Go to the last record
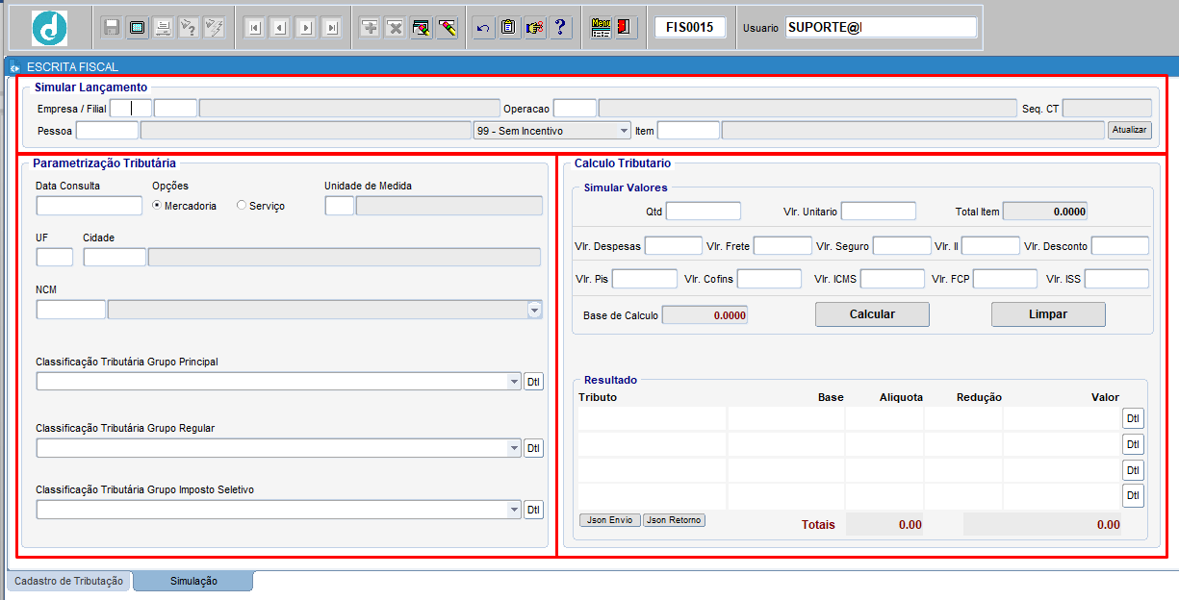Viewport: 1179px width, 600px height. (332, 28)
